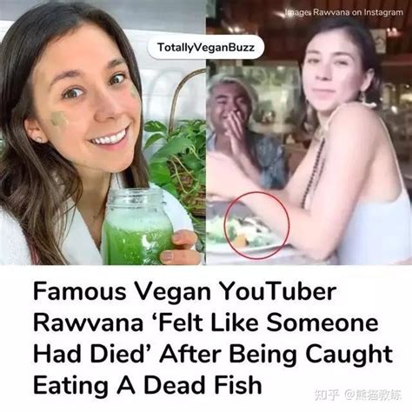
Task: Open the Rawvana on Instagram image credit
Action: (x=344, y=12)
